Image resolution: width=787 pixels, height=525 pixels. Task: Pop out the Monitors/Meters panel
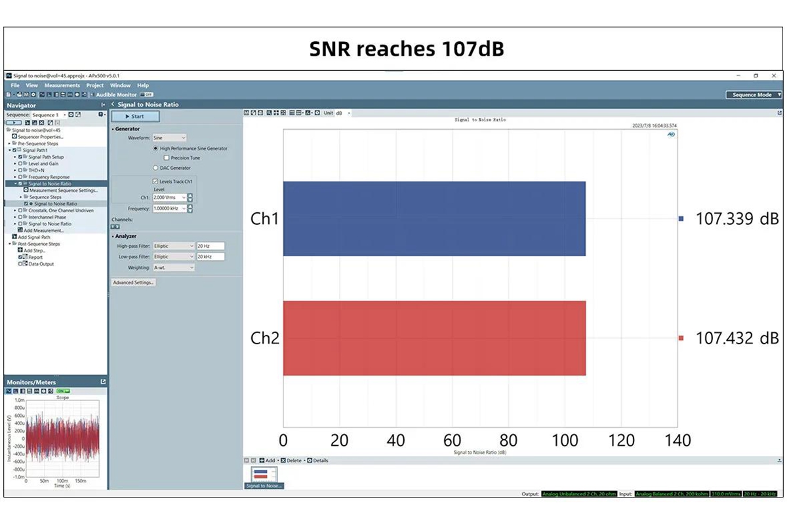(103, 381)
